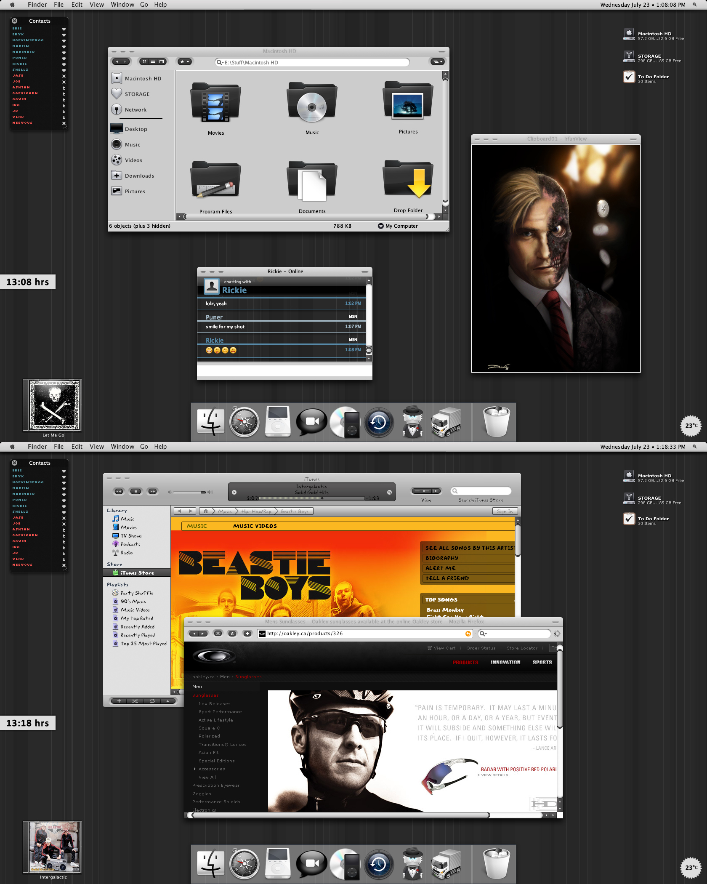Click the Oakley logo on the webpage
This screenshot has width=707, height=884.
(214, 656)
